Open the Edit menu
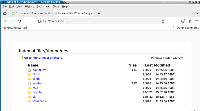This screenshot has height=111, width=200. [x=12, y=6]
